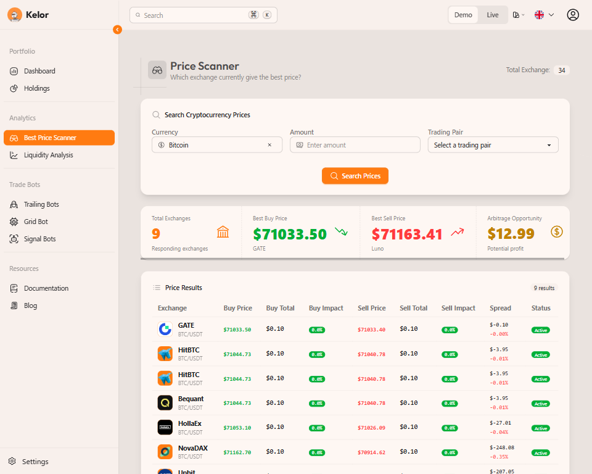Switch to Demo trading mode
Screen dimensions: 592x474
pos(463,15)
